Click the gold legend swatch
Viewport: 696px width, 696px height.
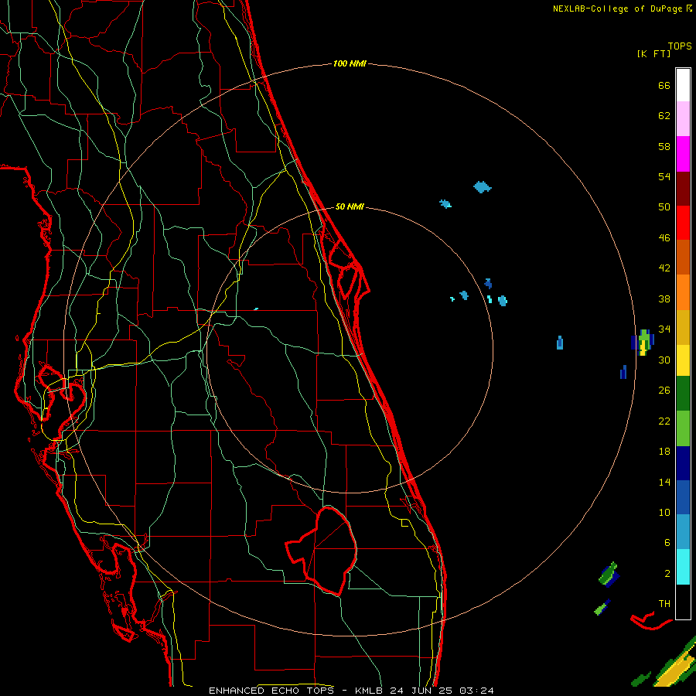(x=683, y=327)
